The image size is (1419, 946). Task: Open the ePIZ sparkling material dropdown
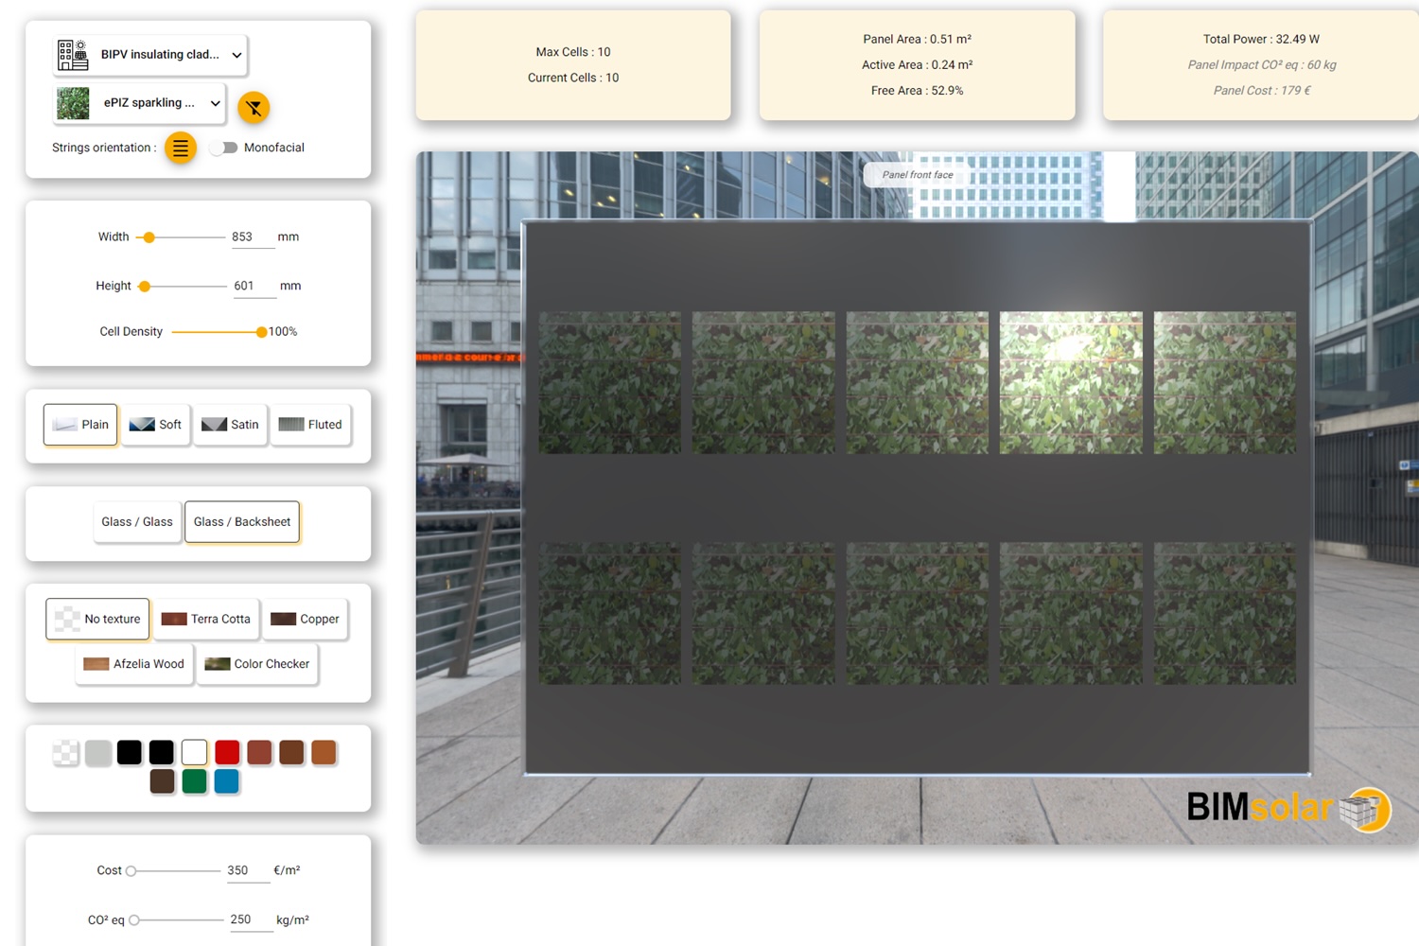216,104
